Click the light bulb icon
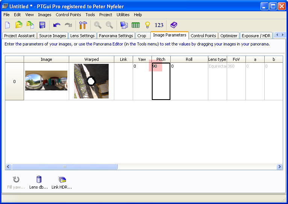Viewport: 288px width, 204px height. pyautogui.click(x=147, y=25)
